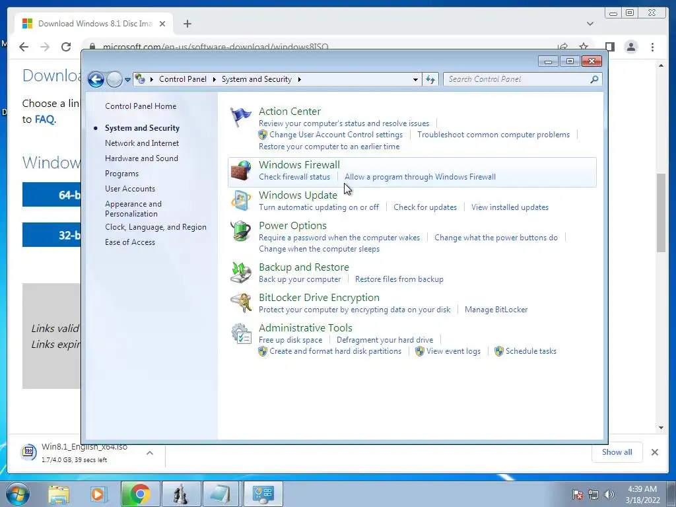676x507 pixels.
Task: Open the Action Center flag icon
Action: tap(240, 117)
